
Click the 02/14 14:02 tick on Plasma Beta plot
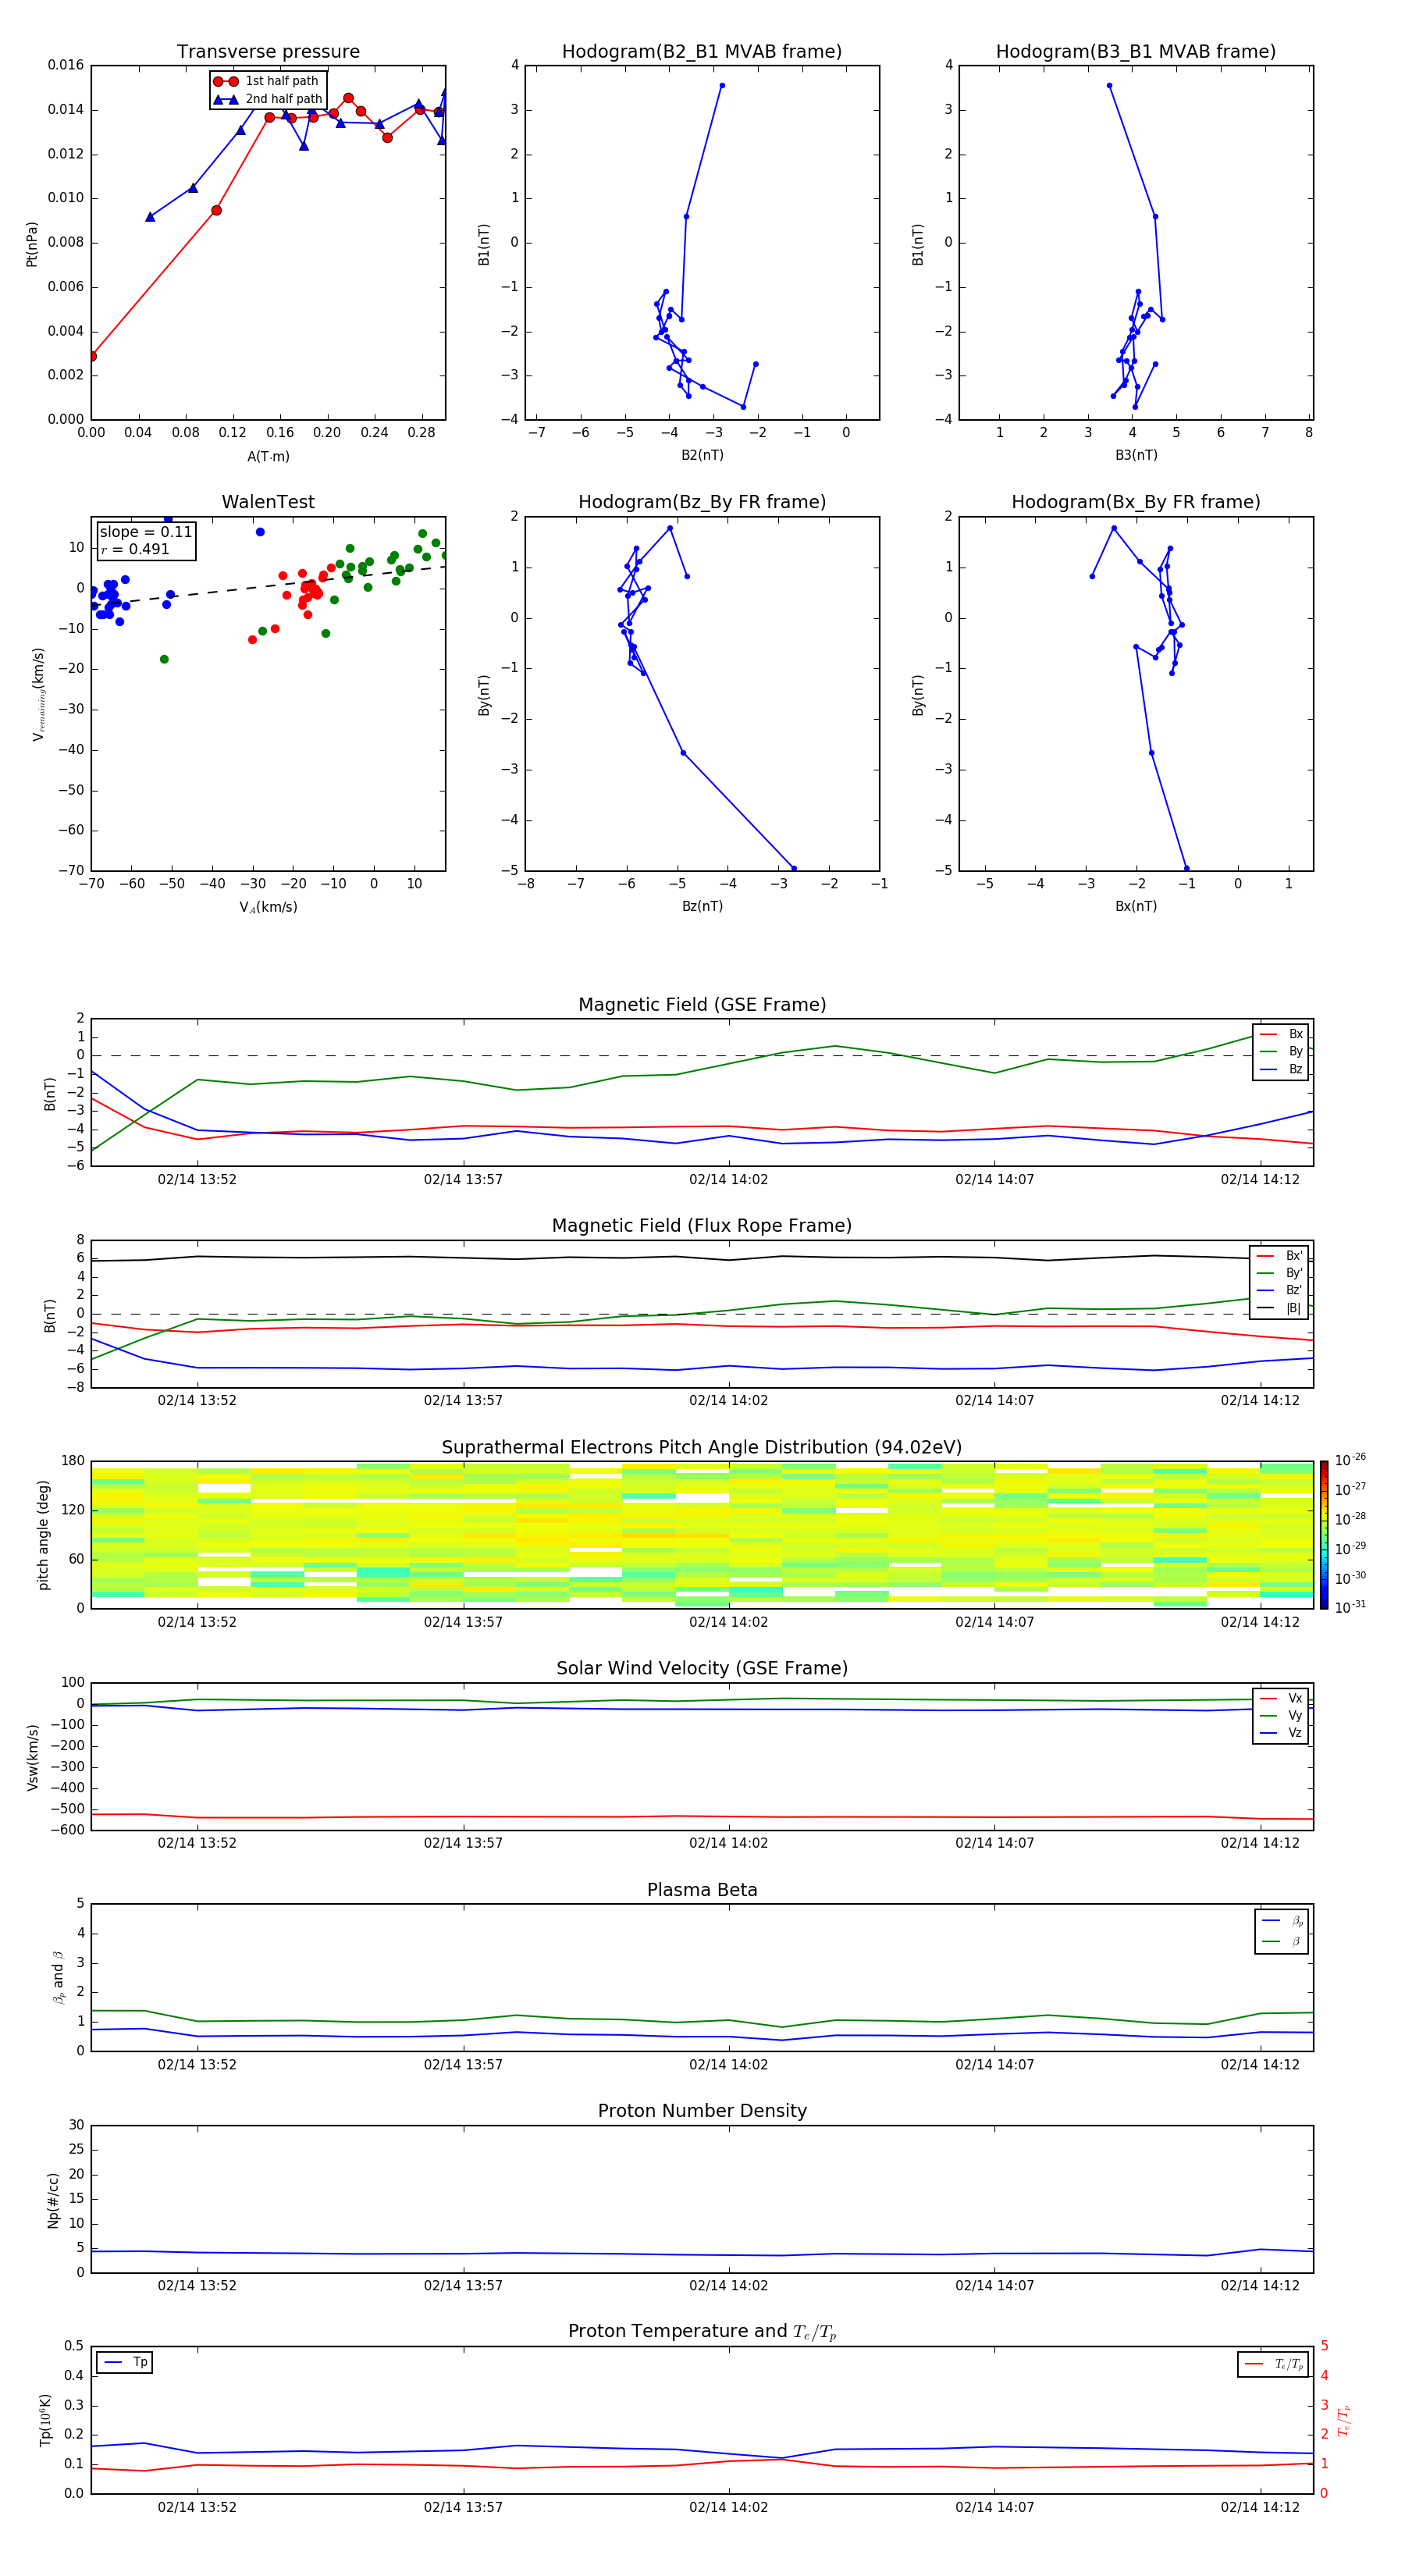tap(728, 2065)
